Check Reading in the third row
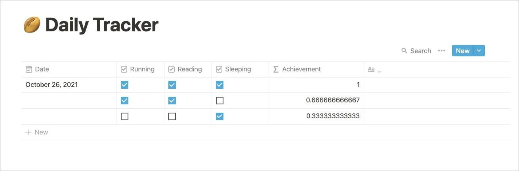The image size is (519, 171). 172,117
